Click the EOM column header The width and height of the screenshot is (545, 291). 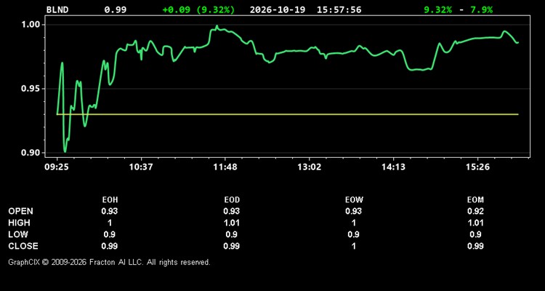point(475,200)
